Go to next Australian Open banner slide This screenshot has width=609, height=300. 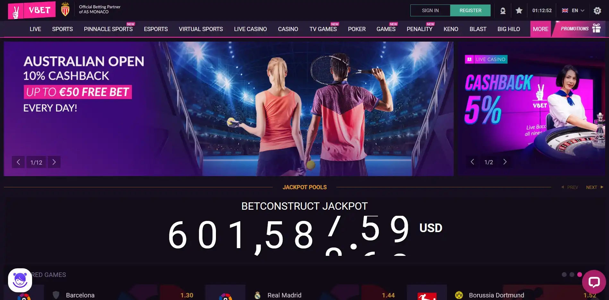(54, 162)
